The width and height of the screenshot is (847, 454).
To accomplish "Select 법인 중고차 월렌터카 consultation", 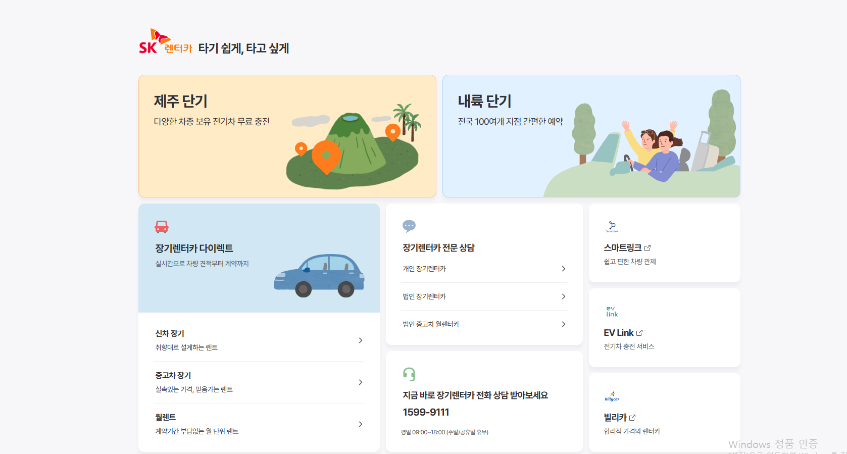I will click(484, 324).
